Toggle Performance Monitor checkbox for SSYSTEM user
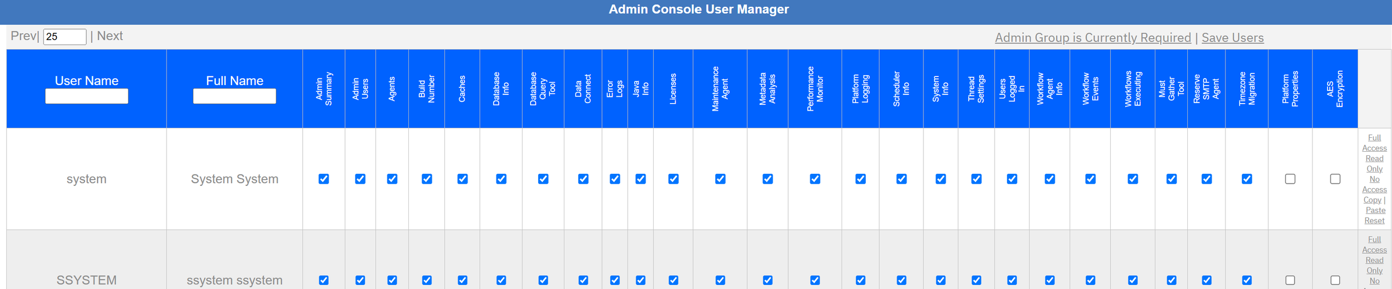This screenshot has height=289, width=1392. pyautogui.click(x=815, y=280)
